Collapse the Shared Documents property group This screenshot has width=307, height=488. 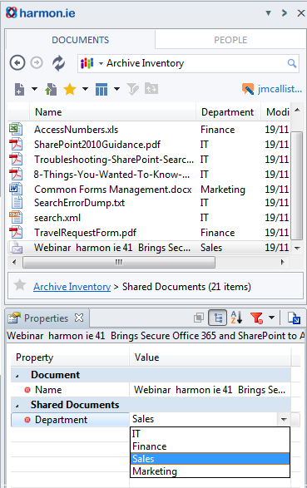17,406
